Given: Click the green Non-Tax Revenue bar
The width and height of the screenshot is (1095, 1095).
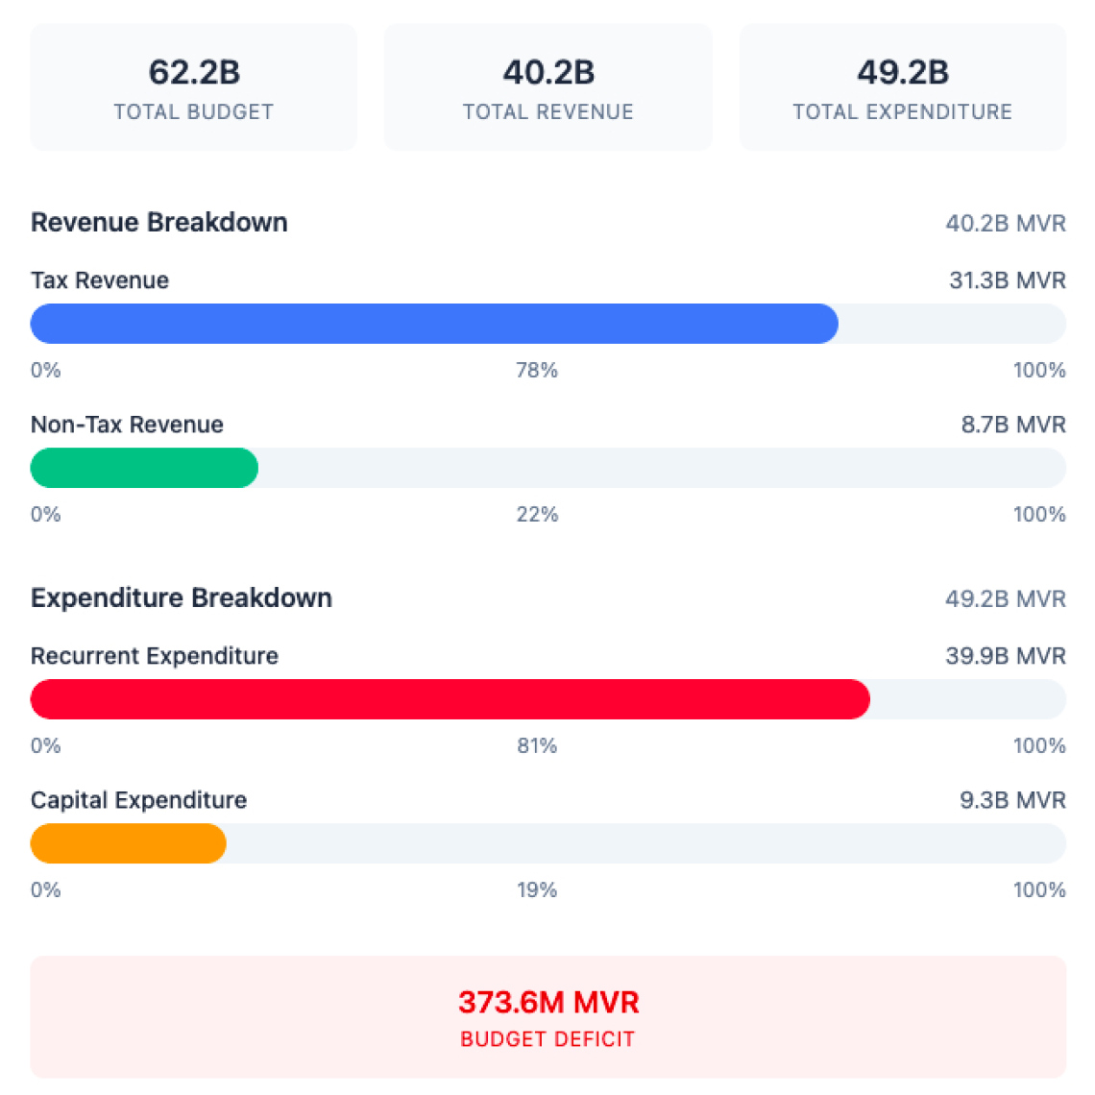Looking at the screenshot, I should pyautogui.click(x=144, y=468).
